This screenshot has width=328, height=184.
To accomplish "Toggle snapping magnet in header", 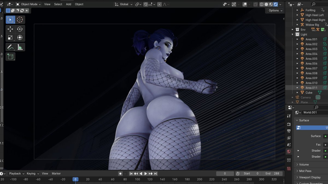I will [x=146, y=4].
